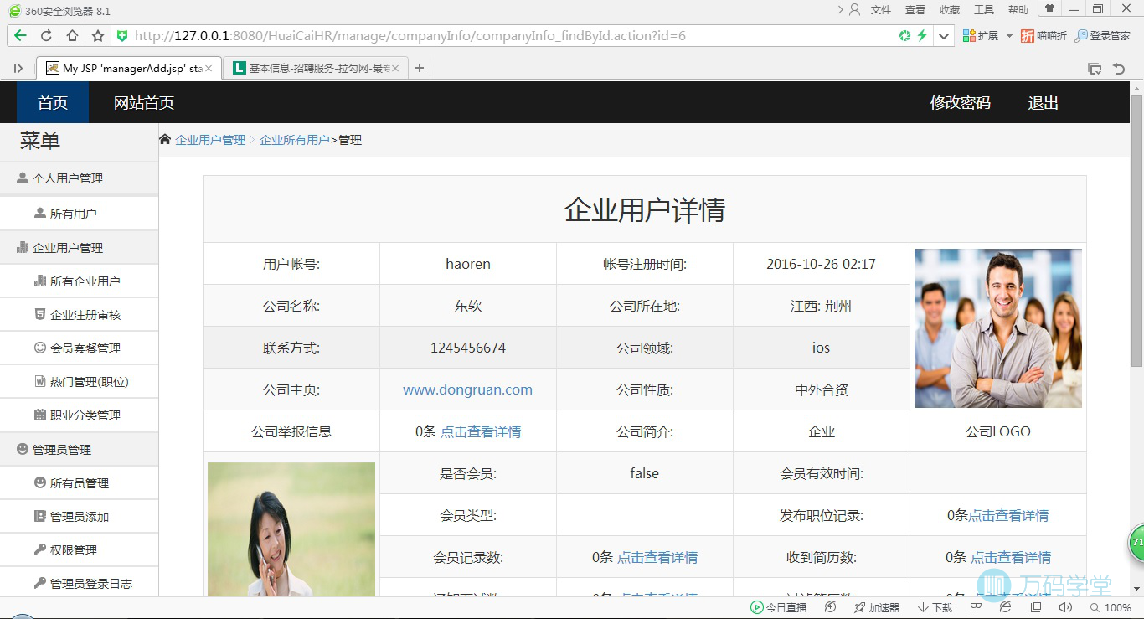This screenshot has height=619, width=1144.
Task: Toggle the sidebar panel button left of tabs
Action: [x=18, y=68]
